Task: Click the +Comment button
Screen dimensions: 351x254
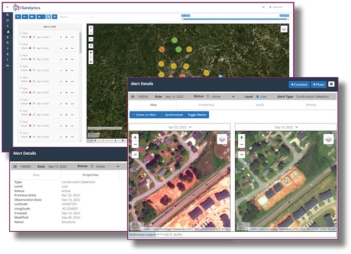Action: click(x=299, y=84)
